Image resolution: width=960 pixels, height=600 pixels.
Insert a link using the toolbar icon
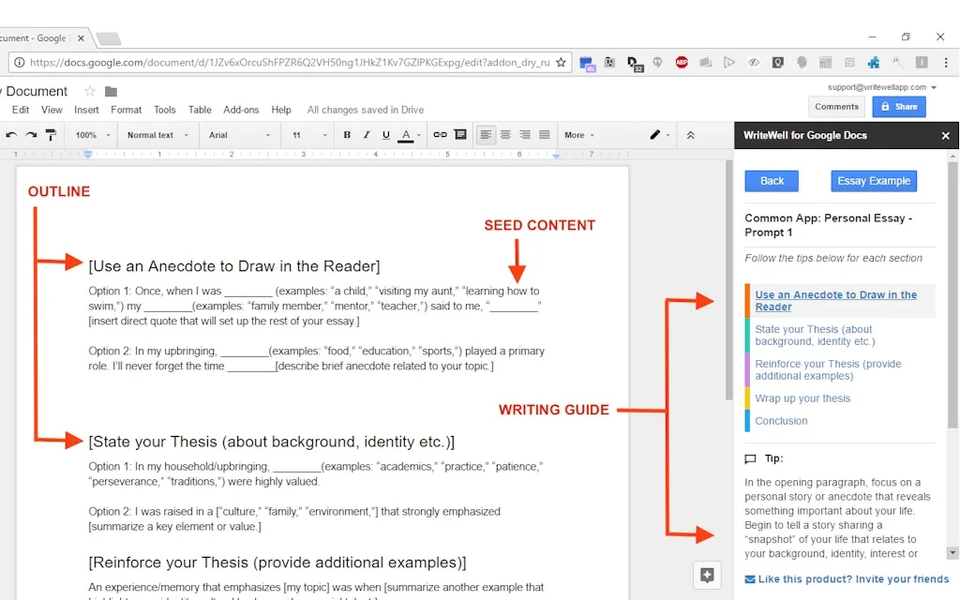[x=440, y=135]
